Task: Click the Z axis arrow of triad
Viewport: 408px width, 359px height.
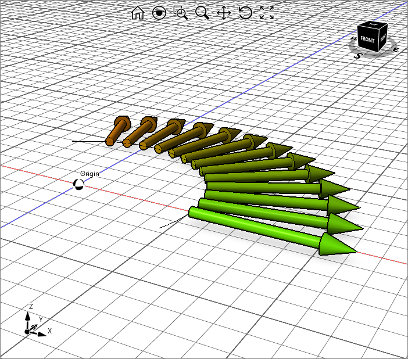Action: 28,317
